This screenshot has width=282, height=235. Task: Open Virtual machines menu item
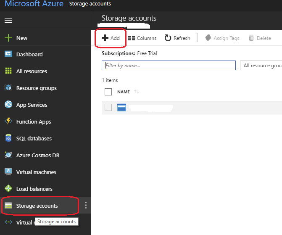(36, 172)
